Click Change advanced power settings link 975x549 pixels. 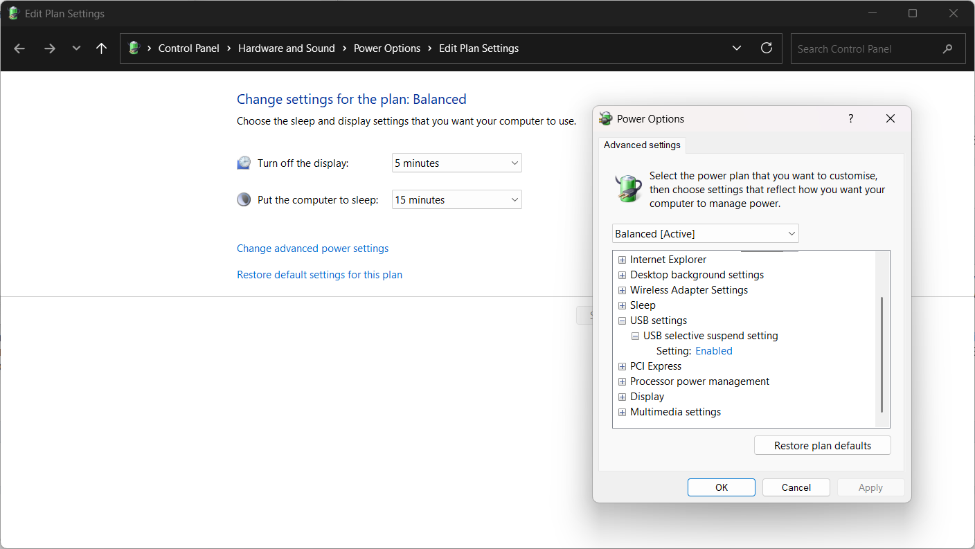coord(312,249)
